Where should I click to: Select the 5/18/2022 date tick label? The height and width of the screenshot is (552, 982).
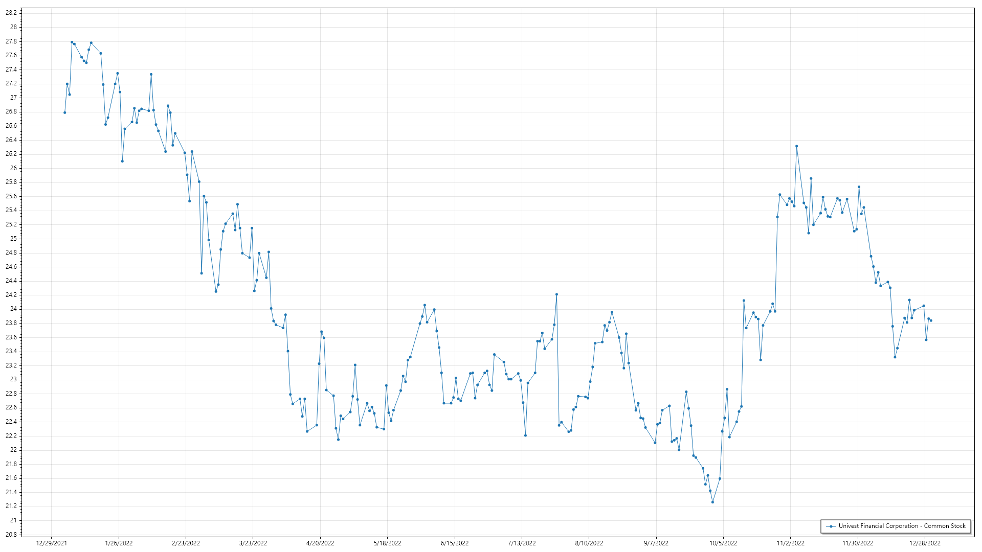point(388,543)
